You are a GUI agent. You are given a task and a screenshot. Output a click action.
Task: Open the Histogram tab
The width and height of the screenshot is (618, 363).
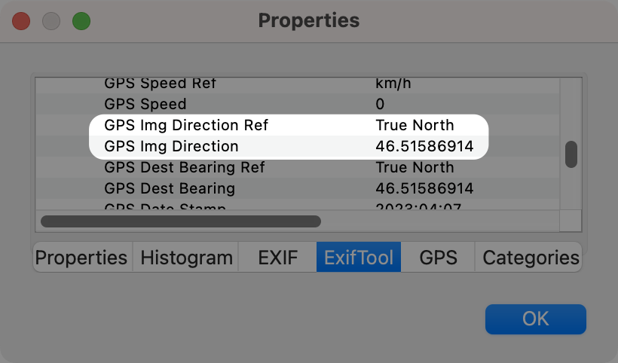186,258
